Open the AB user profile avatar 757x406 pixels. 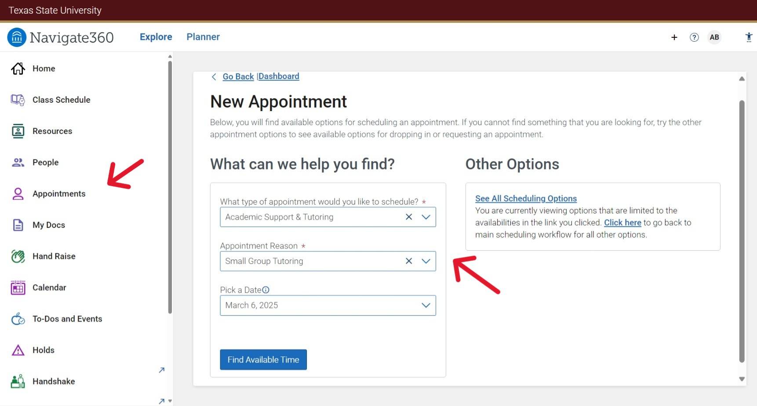point(714,37)
